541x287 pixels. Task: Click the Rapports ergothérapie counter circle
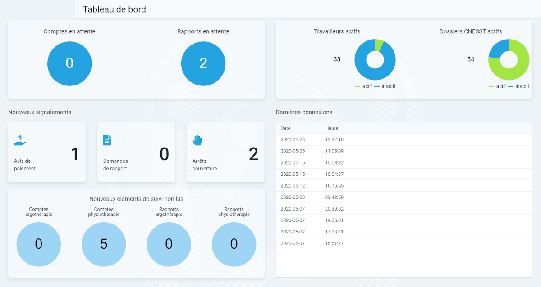click(169, 244)
